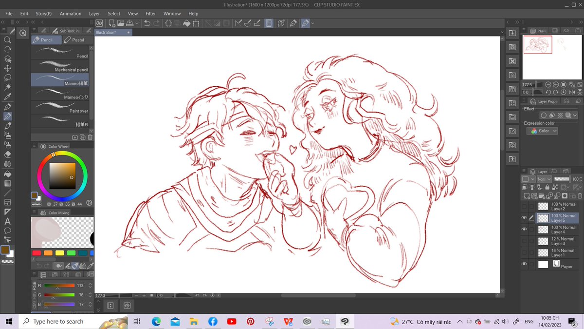Viewport: 584px width, 329px height.
Task: Select the Eraser tool
Action: pyautogui.click(x=7, y=154)
